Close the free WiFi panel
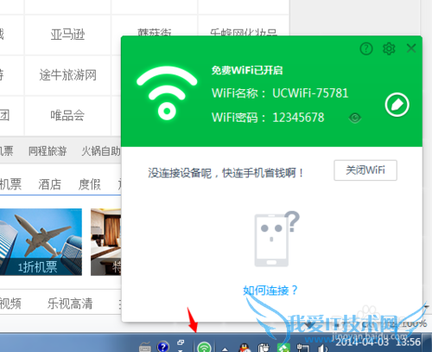432x352 pixels. 411,48
